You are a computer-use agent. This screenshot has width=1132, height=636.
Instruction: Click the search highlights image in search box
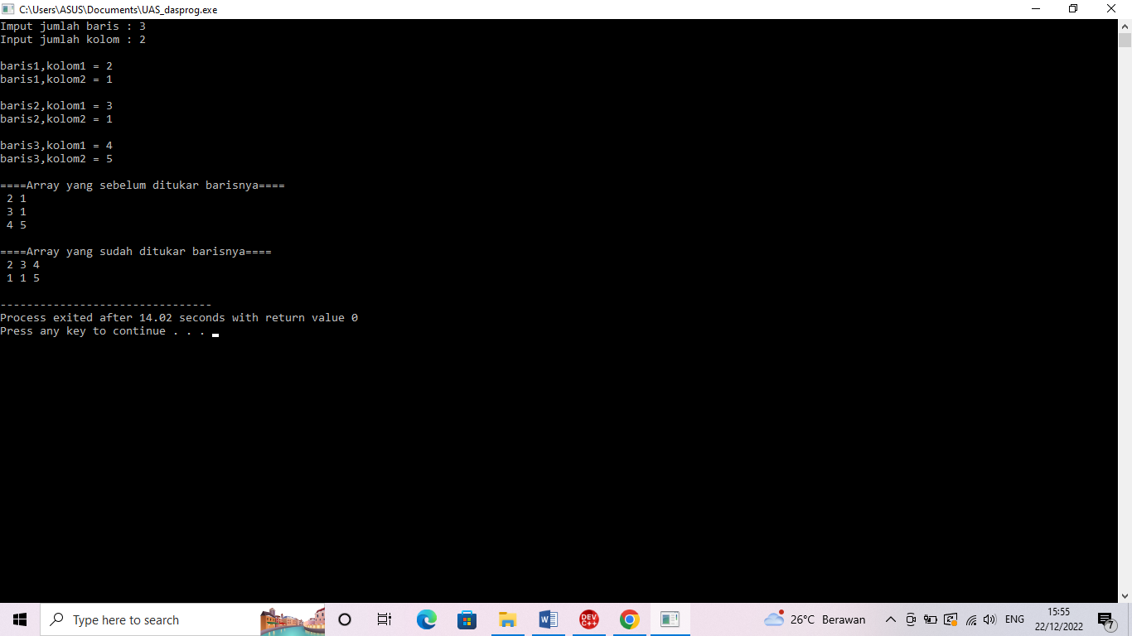click(293, 620)
